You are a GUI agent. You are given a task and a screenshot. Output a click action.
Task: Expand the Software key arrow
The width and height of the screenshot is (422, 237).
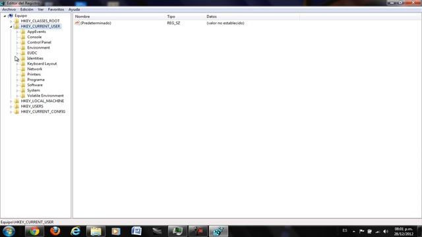(x=17, y=85)
